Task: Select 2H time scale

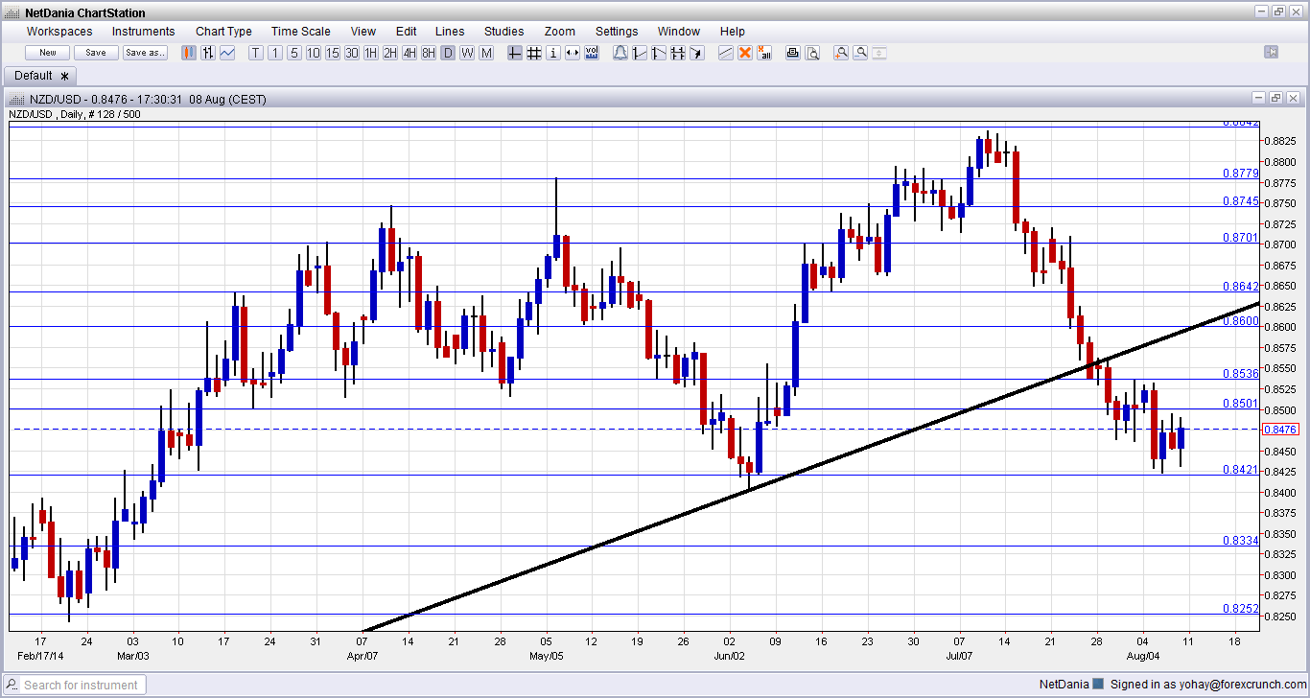Action: [390, 53]
